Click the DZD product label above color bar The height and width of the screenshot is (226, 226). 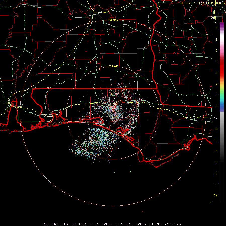pyautogui.click(x=220, y=15)
